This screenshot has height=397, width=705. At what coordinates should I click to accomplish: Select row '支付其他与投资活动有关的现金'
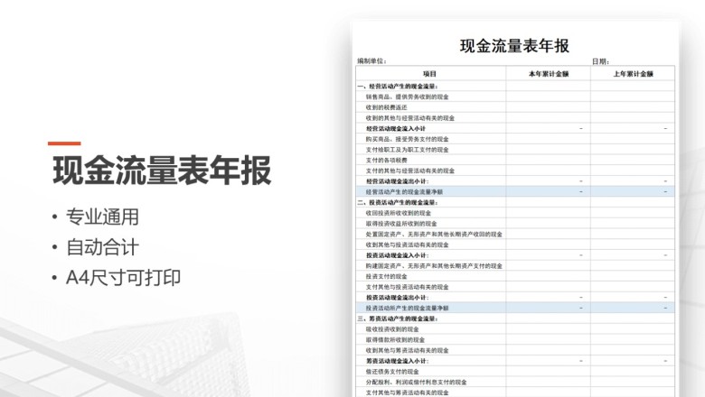pyautogui.click(x=515, y=287)
